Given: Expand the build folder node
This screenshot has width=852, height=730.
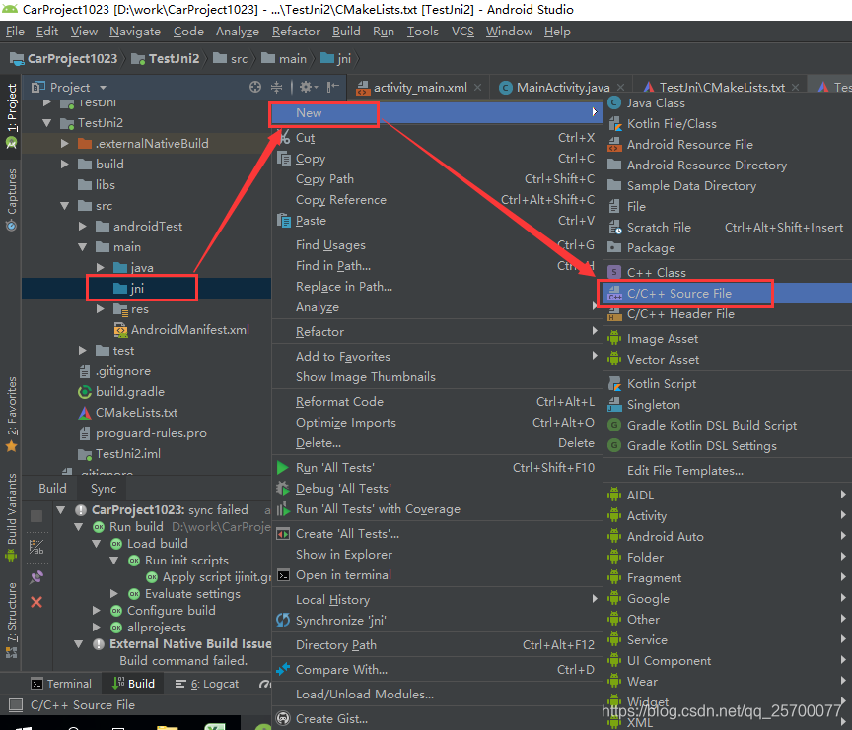Looking at the screenshot, I should [x=65, y=164].
